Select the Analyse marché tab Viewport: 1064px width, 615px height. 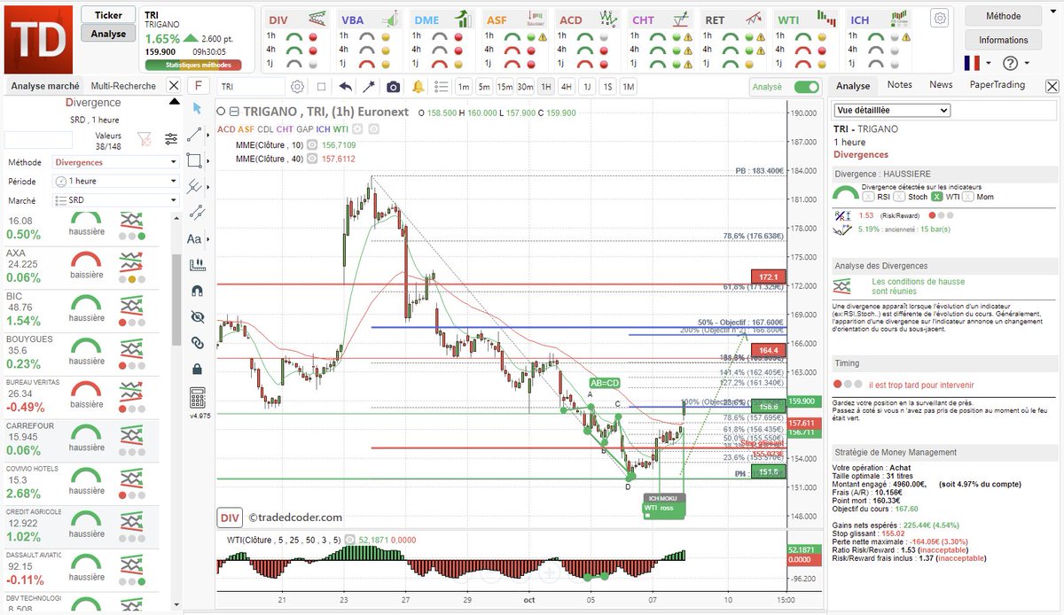[45, 86]
